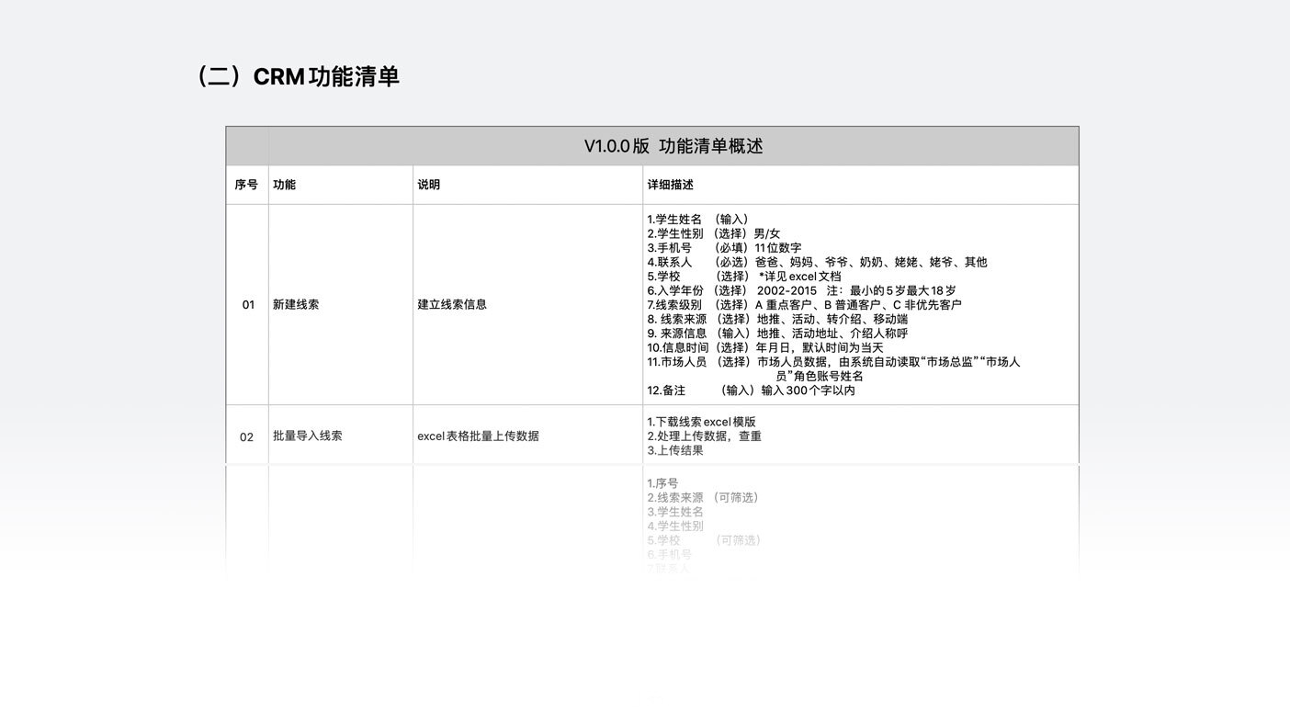Click the line 9.来源信息 （输入）

[777, 333]
